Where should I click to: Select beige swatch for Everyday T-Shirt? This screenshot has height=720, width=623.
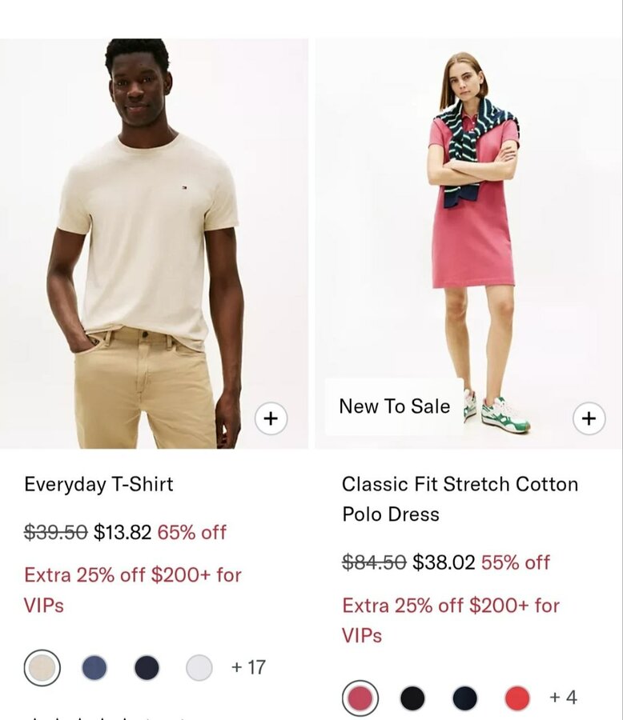[x=42, y=668]
